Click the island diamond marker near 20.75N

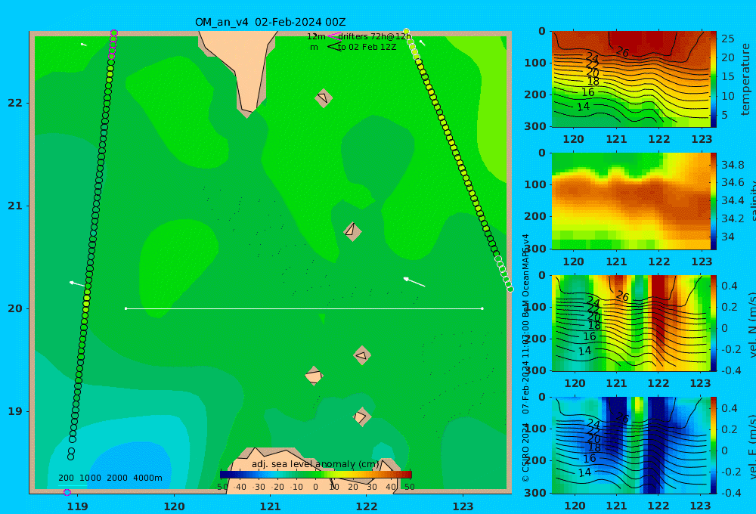point(352,231)
